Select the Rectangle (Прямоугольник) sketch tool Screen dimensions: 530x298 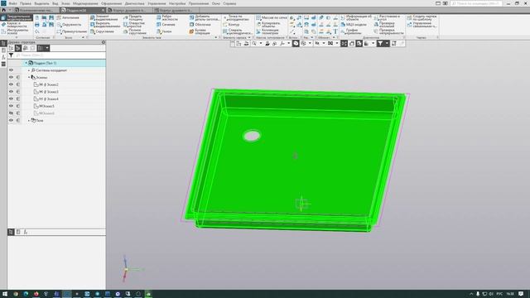coord(71,31)
